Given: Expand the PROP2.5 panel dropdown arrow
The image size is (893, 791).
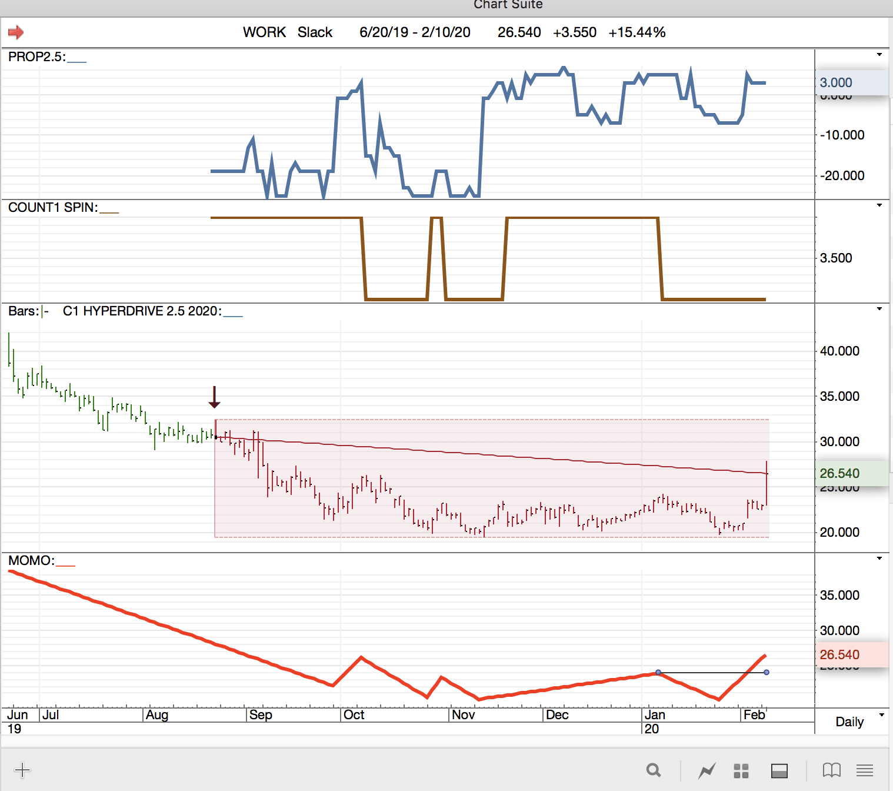Looking at the screenshot, I should [879, 55].
